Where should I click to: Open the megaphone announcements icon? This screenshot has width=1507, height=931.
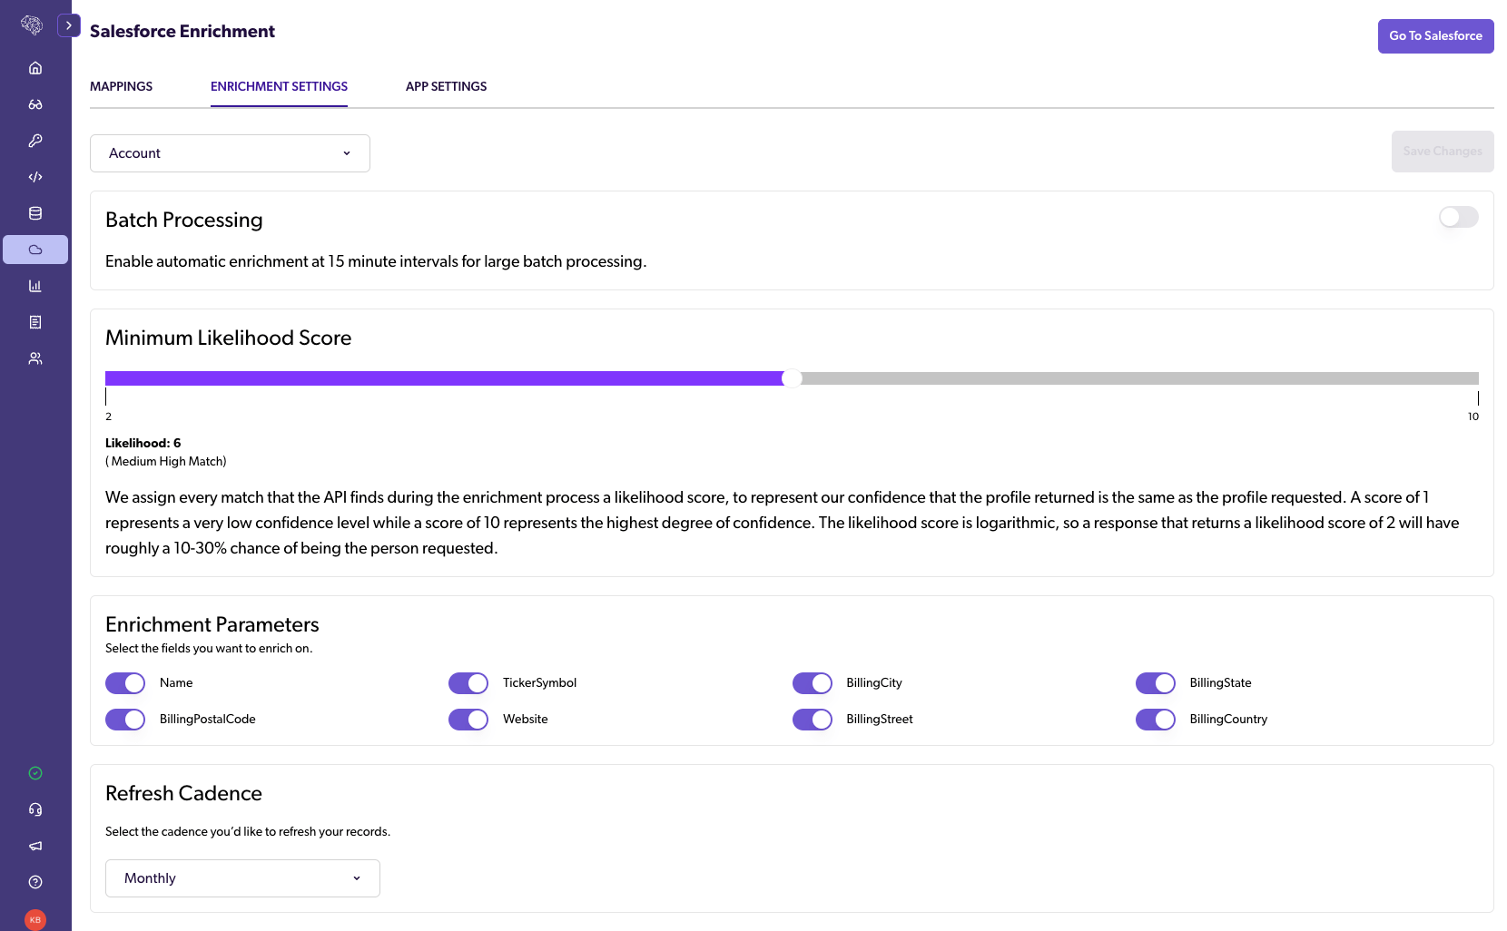[x=35, y=846]
